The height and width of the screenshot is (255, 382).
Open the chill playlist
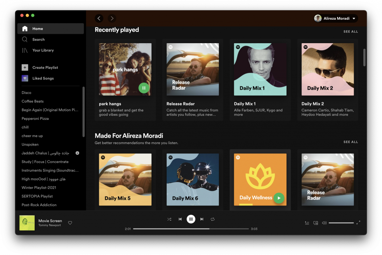click(x=25, y=127)
